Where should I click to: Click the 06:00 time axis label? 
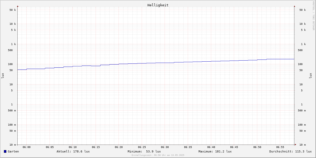(27, 147)
